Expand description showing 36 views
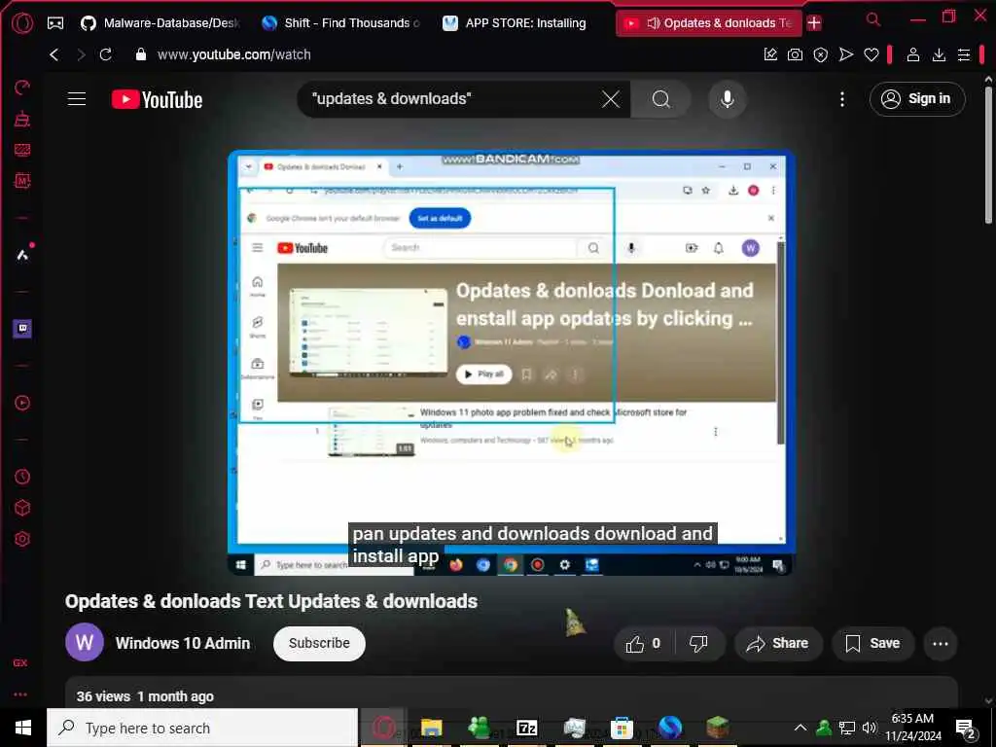Viewport: 996px width, 747px height. click(512, 693)
